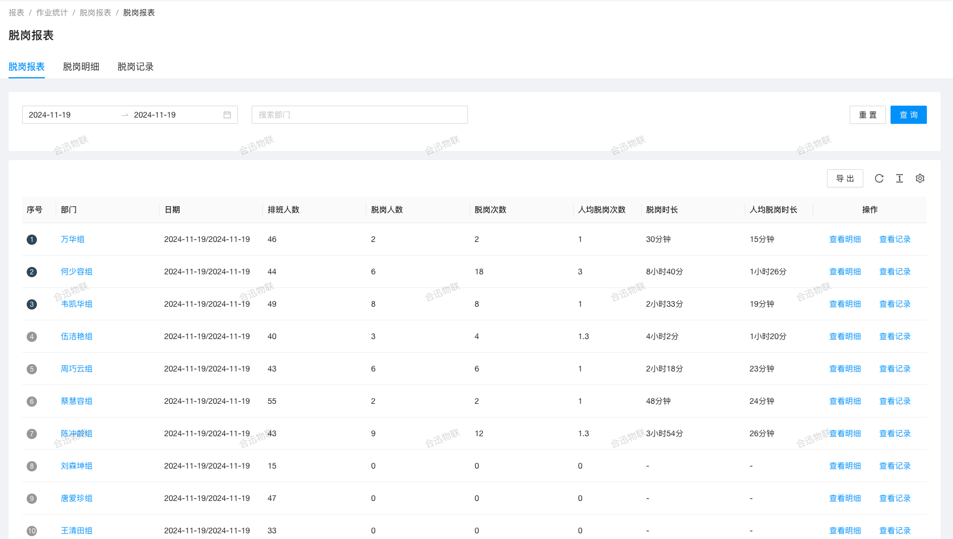Open the 陈冲龄组 department link
This screenshot has height=539, width=953.
[77, 434]
